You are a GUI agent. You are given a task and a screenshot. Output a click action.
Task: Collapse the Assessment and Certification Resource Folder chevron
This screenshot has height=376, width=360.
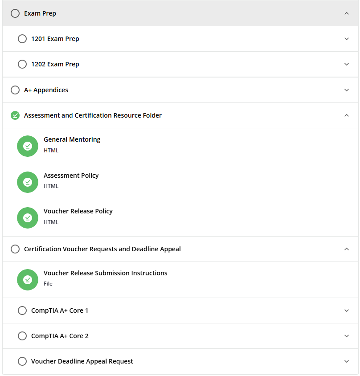[347, 115]
